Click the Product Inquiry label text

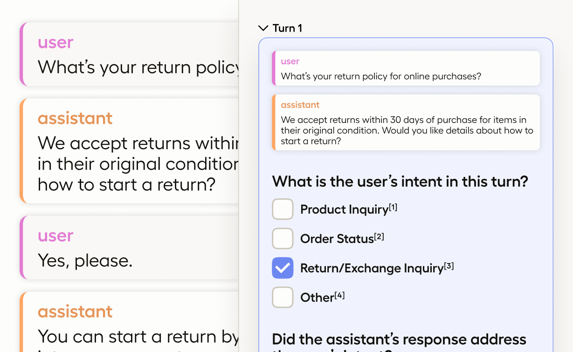344,210
